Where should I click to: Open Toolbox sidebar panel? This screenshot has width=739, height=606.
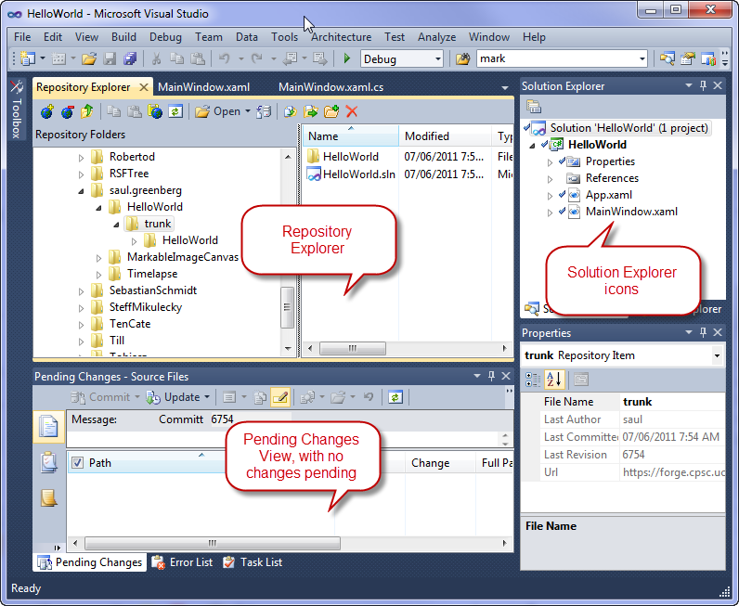pos(17,110)
